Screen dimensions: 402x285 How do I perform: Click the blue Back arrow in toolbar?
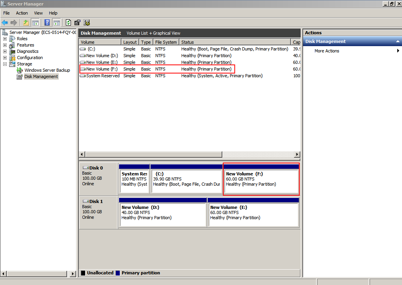(5, 22)
